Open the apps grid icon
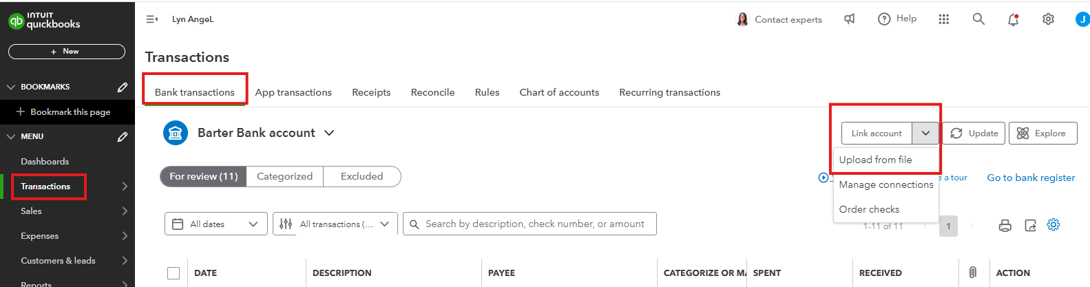Image resolution: width=1090 pixels, height=287 pixels. [x=944, y=19]
